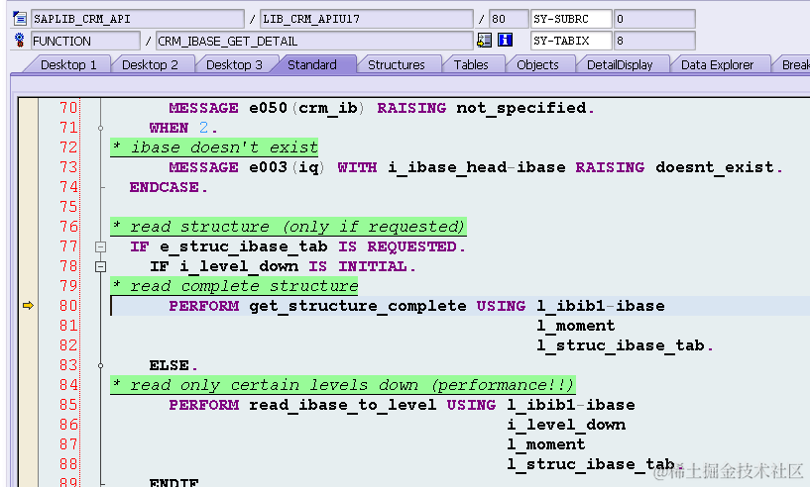The height and width of the screenshot is (487, 810).
Task: Click the ENDCASE keyword on line 74
Action: point(164,187)
